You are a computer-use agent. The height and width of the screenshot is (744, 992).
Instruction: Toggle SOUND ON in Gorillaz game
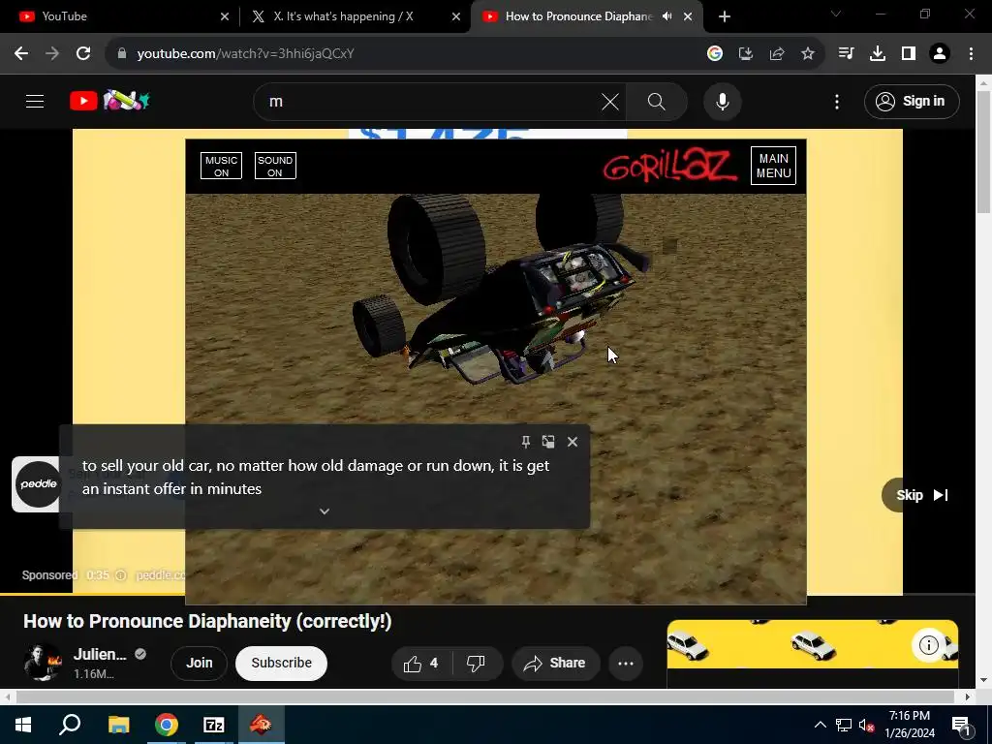(x=275, y=166)
